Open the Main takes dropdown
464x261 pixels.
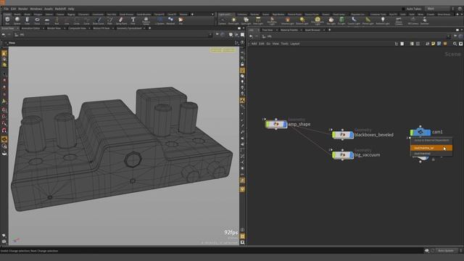437,9
